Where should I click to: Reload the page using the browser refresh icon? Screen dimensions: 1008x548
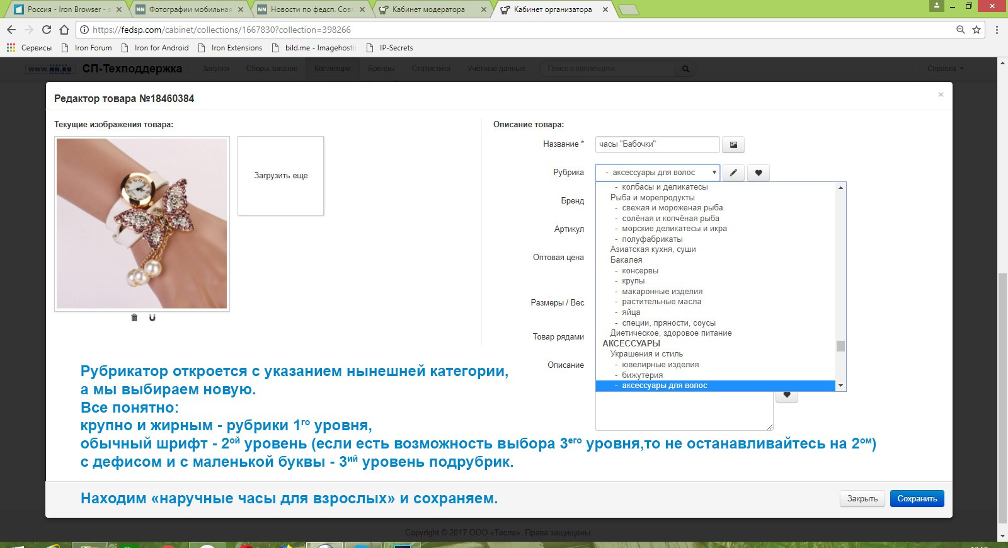coord(47,30)
